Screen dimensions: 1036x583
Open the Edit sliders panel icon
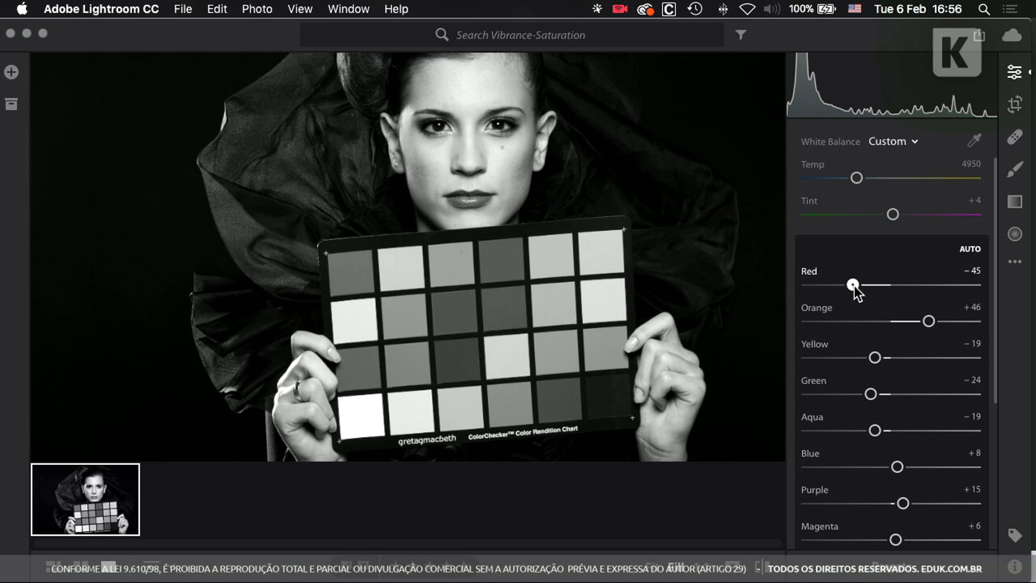(1014, 72)
